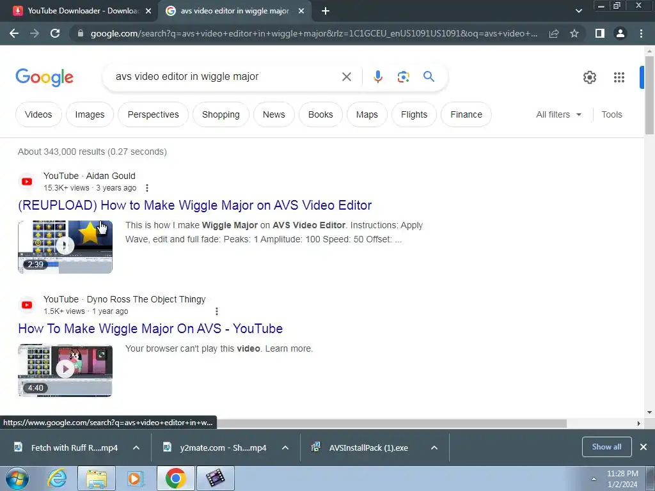
Task: Clear the search query text
Action: click(x=346, y=77)
